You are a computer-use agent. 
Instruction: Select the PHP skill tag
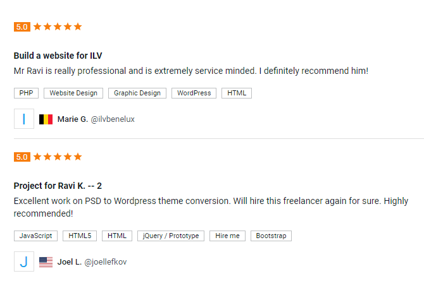pos(26,93)
